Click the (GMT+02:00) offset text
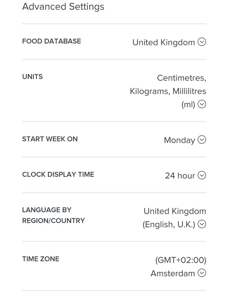Screen dimensions: 228x295 [180, 260]
